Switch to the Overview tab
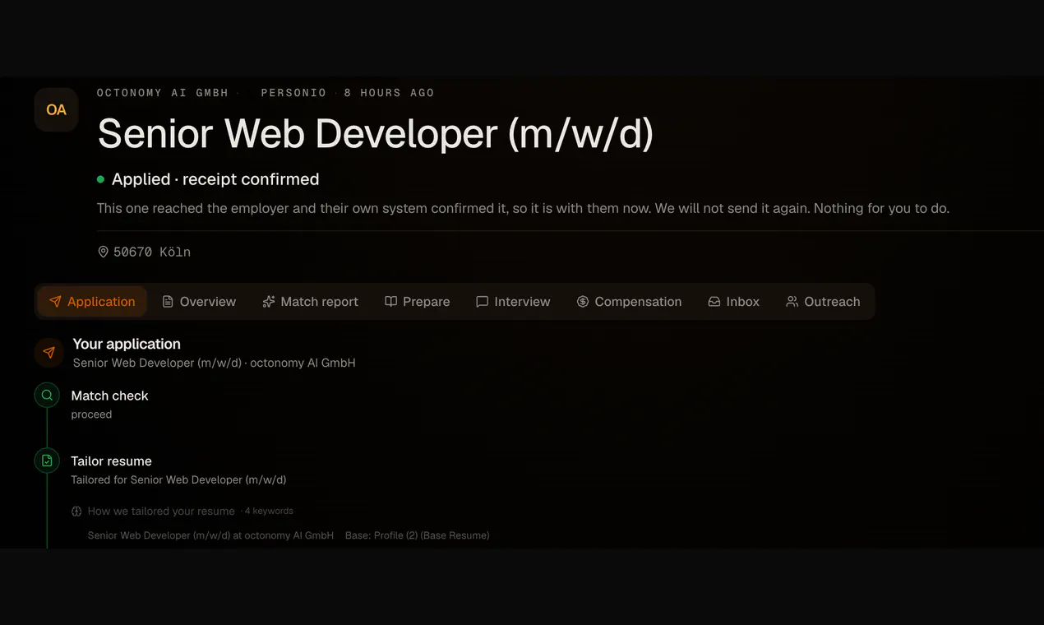This screenshot has width=1044, height=625. pos(199,302)
